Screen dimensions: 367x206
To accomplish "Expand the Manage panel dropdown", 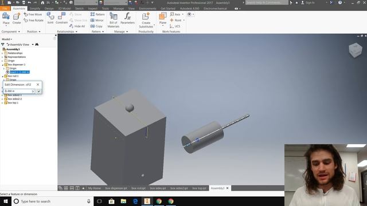I will pos(121,31).
